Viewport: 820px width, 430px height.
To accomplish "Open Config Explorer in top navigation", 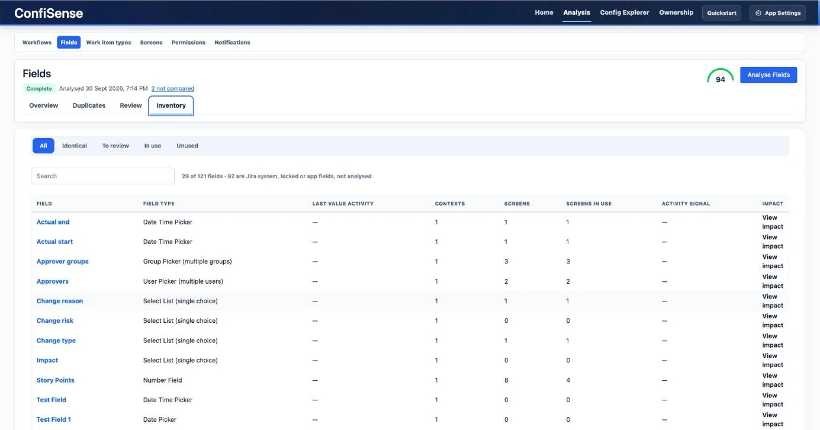I will pyautogui.click(x=625, y=12).
